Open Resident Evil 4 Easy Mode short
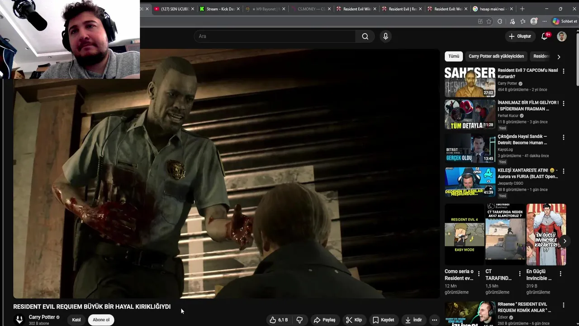Viewport: 579px width, 326px height. coord(464,235)
